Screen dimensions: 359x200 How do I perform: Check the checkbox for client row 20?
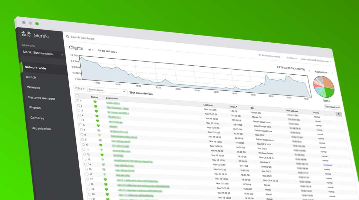(90, 194)
